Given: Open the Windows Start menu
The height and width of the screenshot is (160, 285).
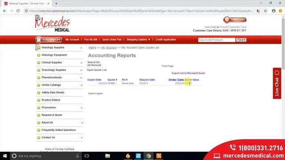Looking at the screenshot, I should 5,156.
